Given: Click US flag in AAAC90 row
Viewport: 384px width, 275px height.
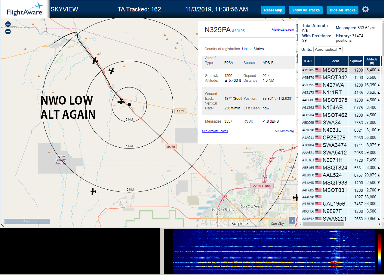Looking at the screenshot, I should 318,196.
